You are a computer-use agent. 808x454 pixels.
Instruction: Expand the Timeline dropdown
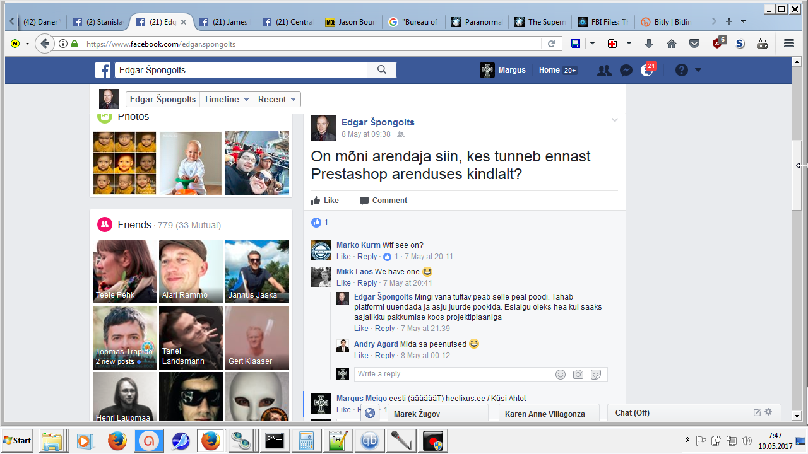pos(227,99)
